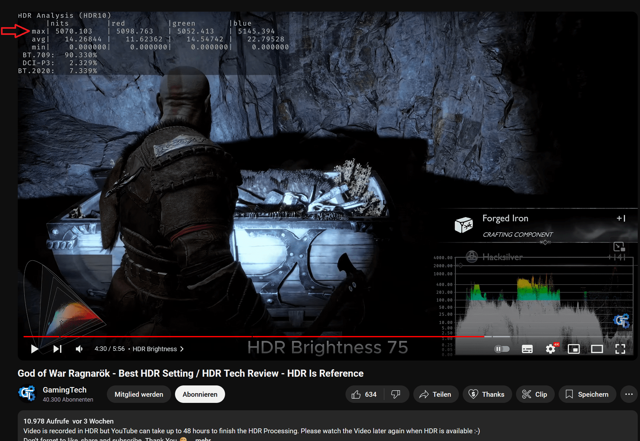Viewport: 640px width, 441px height.
Task: Like the video (634 likes)
Action: click(x=365, y=394)
